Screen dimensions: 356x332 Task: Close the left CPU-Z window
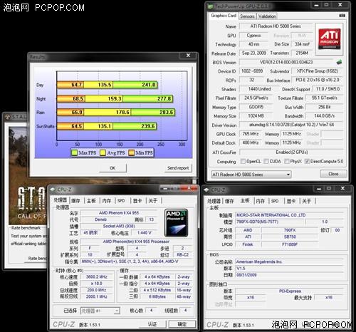[189, 188]
